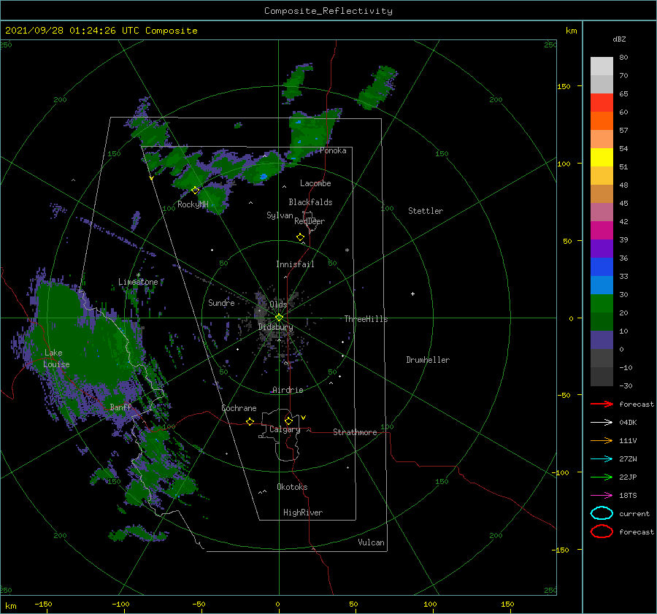The image size is (657, 614).
Task: Click the RedDeer city label
Action: (310, 221)
